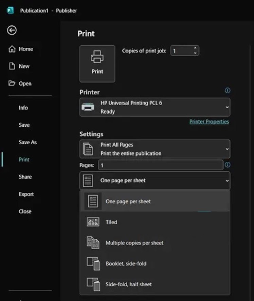
Task: Click the Home house icon
Action: coord(12,49)
